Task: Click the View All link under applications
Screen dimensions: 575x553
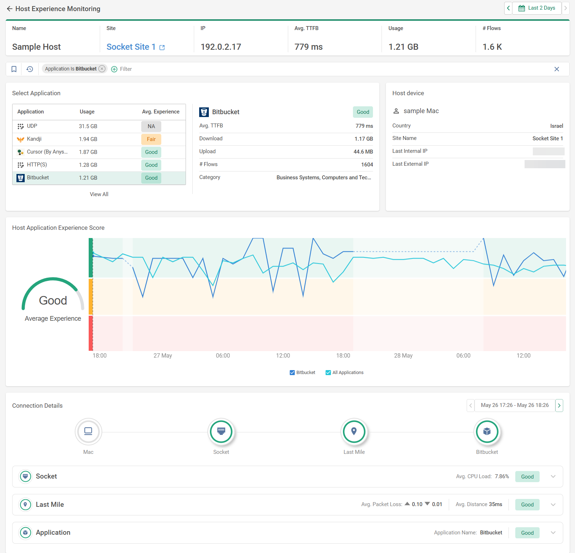Action: tap(99, 194)
